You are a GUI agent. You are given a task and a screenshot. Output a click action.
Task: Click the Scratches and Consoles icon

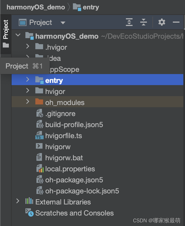pos(29,213)
